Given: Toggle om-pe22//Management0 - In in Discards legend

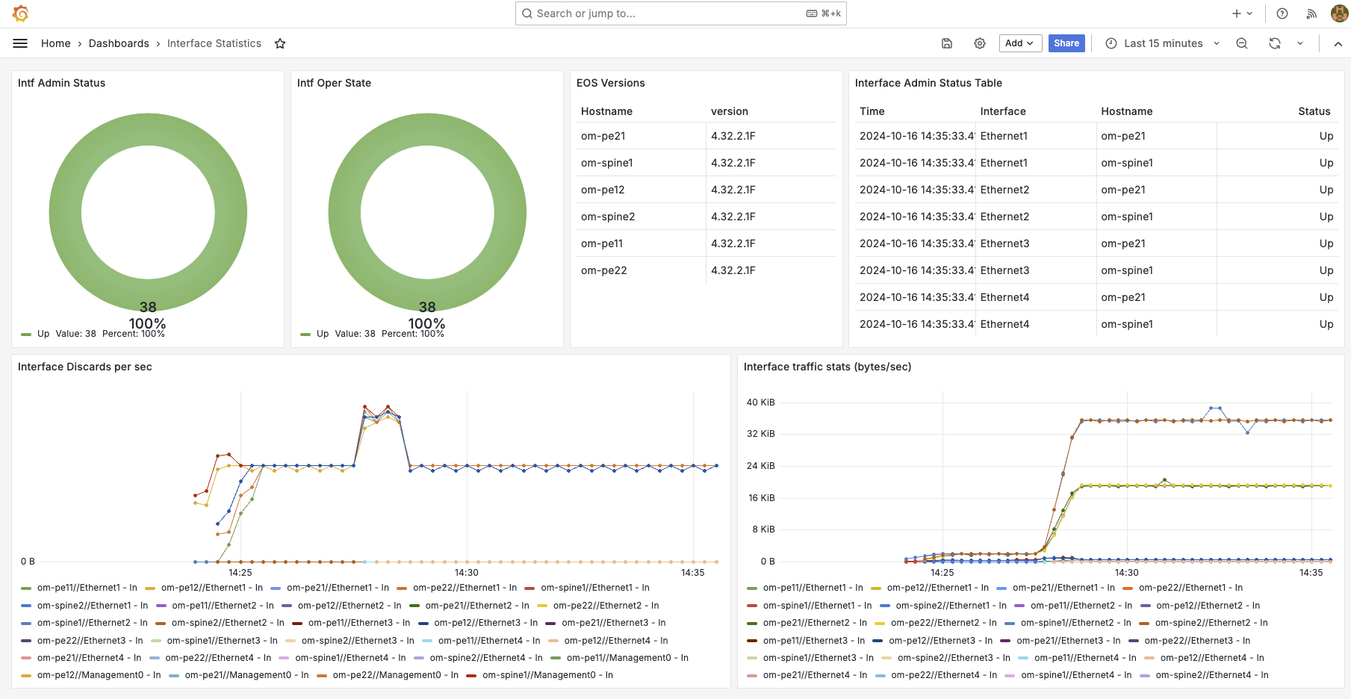Looking at the screenshot, I should [395, 675].
